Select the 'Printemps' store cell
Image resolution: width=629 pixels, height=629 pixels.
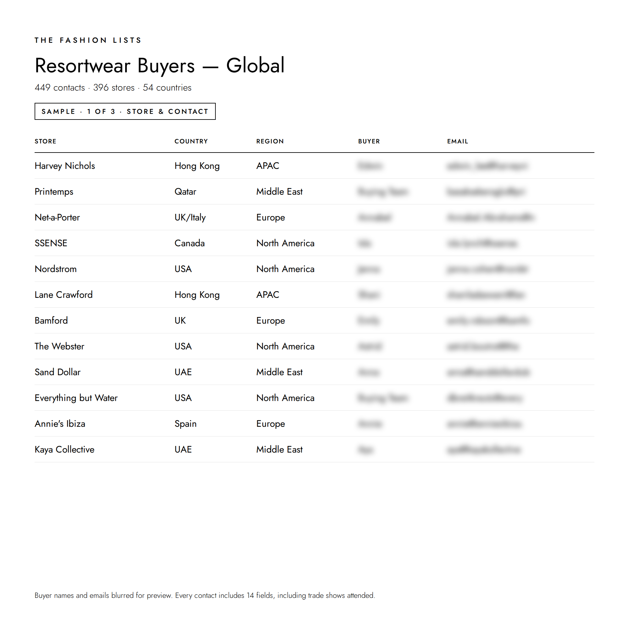click(x=54, y=192)
